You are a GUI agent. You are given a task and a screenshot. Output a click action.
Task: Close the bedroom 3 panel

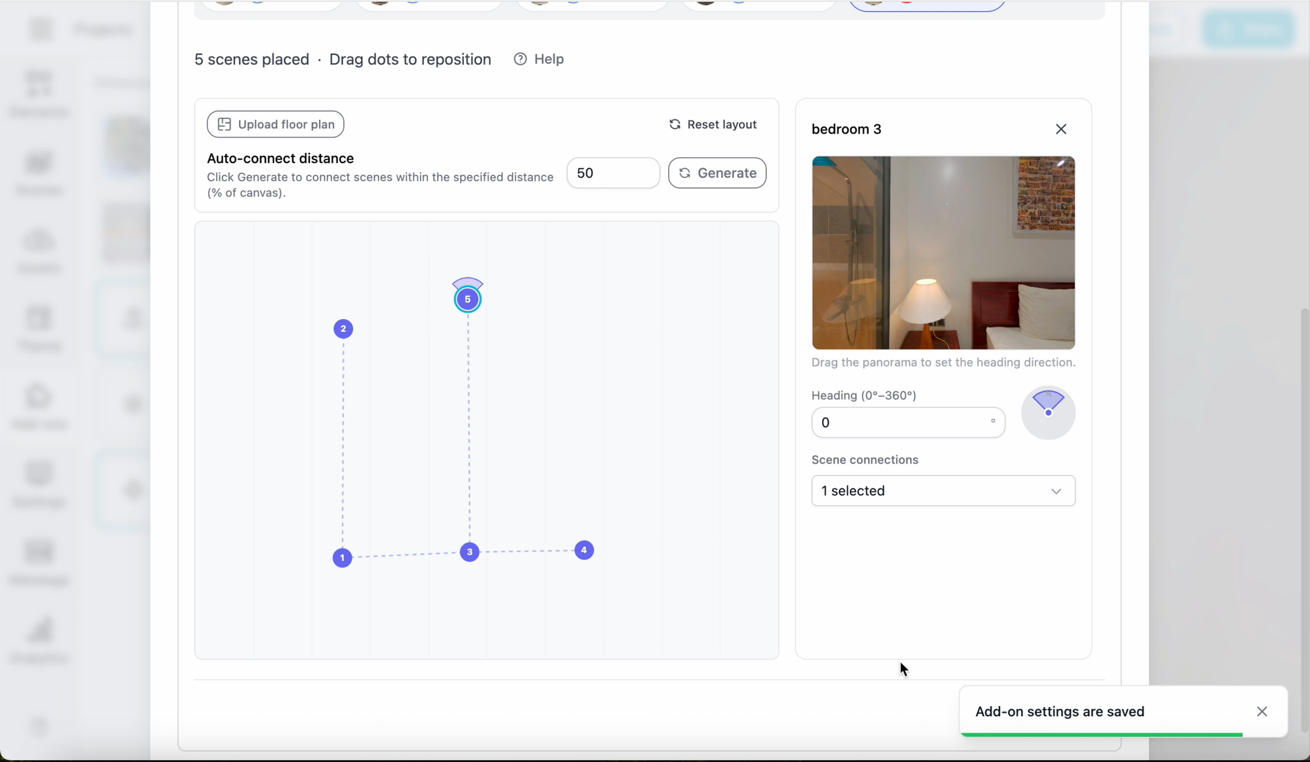tap(1061, 129)
